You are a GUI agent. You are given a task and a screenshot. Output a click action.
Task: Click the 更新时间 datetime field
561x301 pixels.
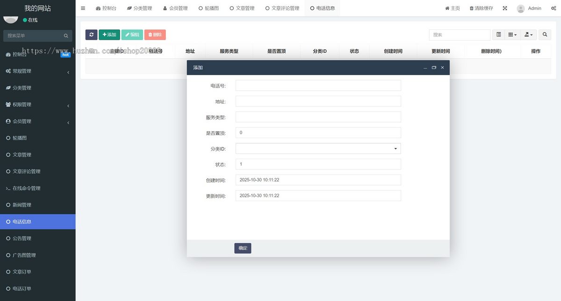pos(318,196)
